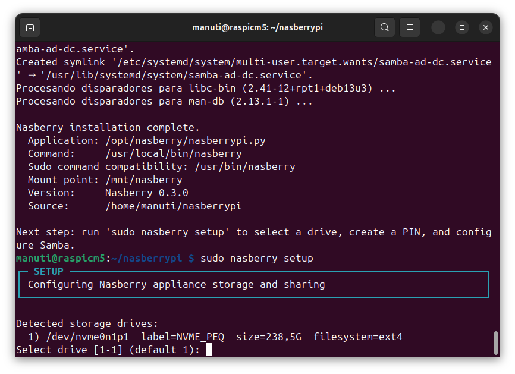Click the '~/nasberrypi' path in the prompt

(x=146, y=259)
